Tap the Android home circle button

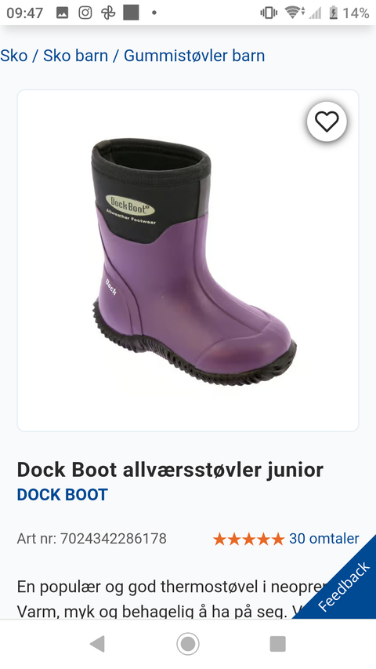[x=188, y=643]
